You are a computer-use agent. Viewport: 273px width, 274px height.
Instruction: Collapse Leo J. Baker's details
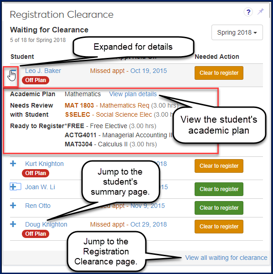coord(13,71)
